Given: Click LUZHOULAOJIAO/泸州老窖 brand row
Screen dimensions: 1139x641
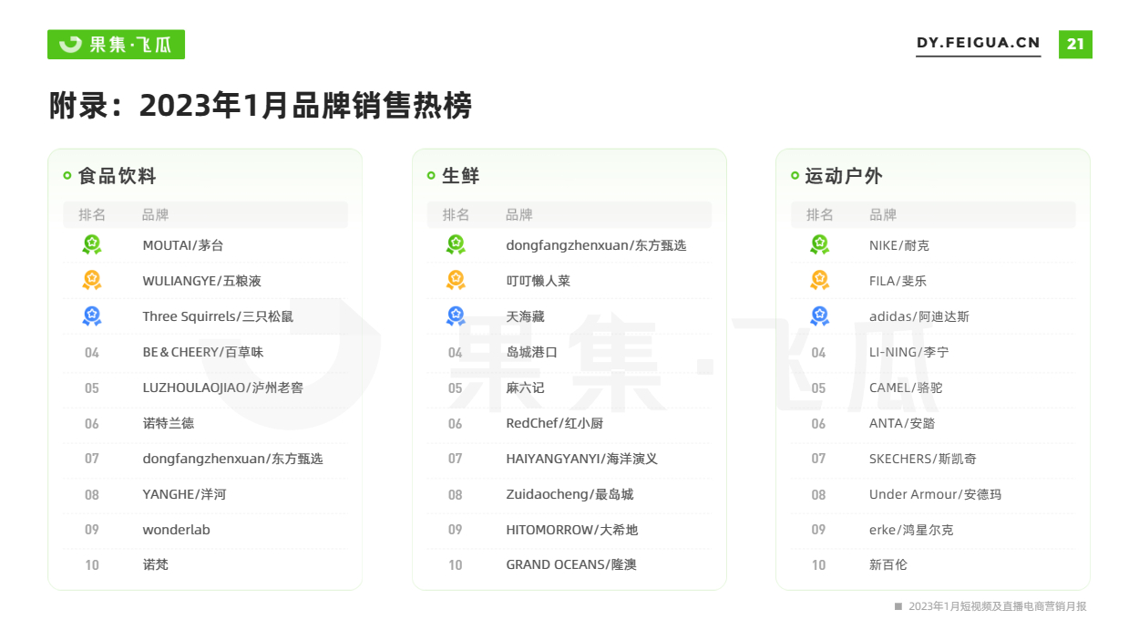Looking at the screenshot, I should [x=206, y=388].
